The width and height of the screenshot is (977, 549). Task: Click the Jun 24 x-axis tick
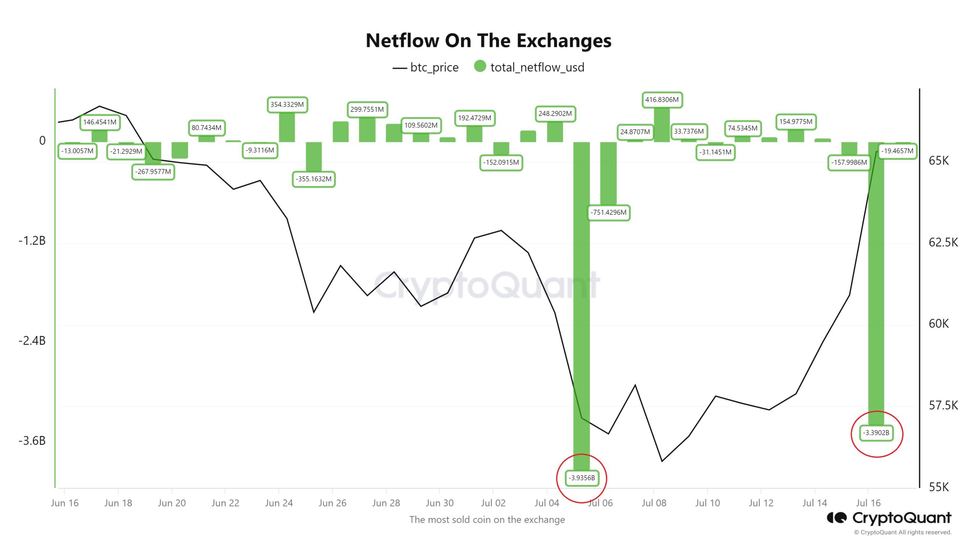(x=279, y=503)
